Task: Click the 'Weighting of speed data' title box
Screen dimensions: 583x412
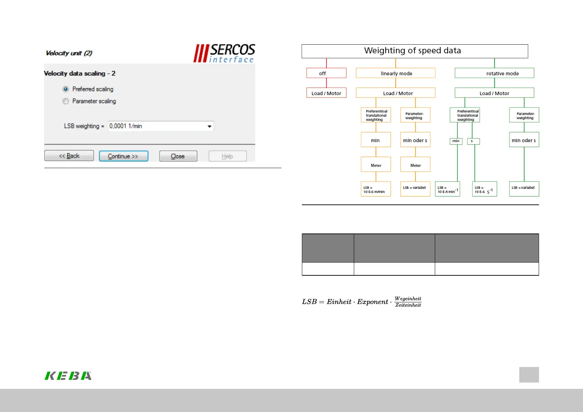Action: pyautogui.click(x=415, y=51)
